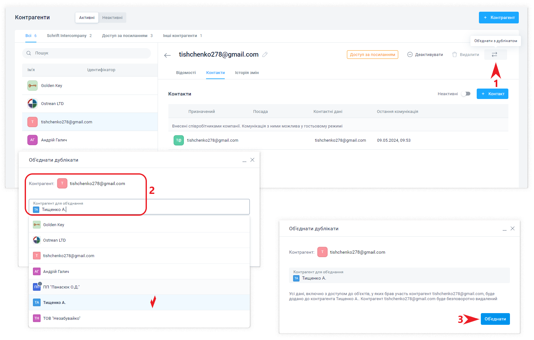Choose Тищенко А. from the dropdown list
534x340 pixels.
[x=54, y=303]
